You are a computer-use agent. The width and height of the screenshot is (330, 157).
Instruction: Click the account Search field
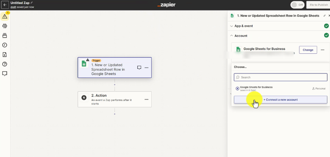(x=280, y=77)
